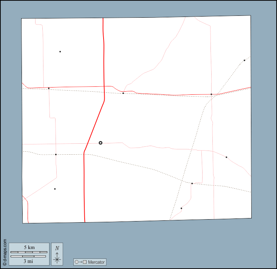
Task: Click the Mercator projection label
Action: [96, 262]
